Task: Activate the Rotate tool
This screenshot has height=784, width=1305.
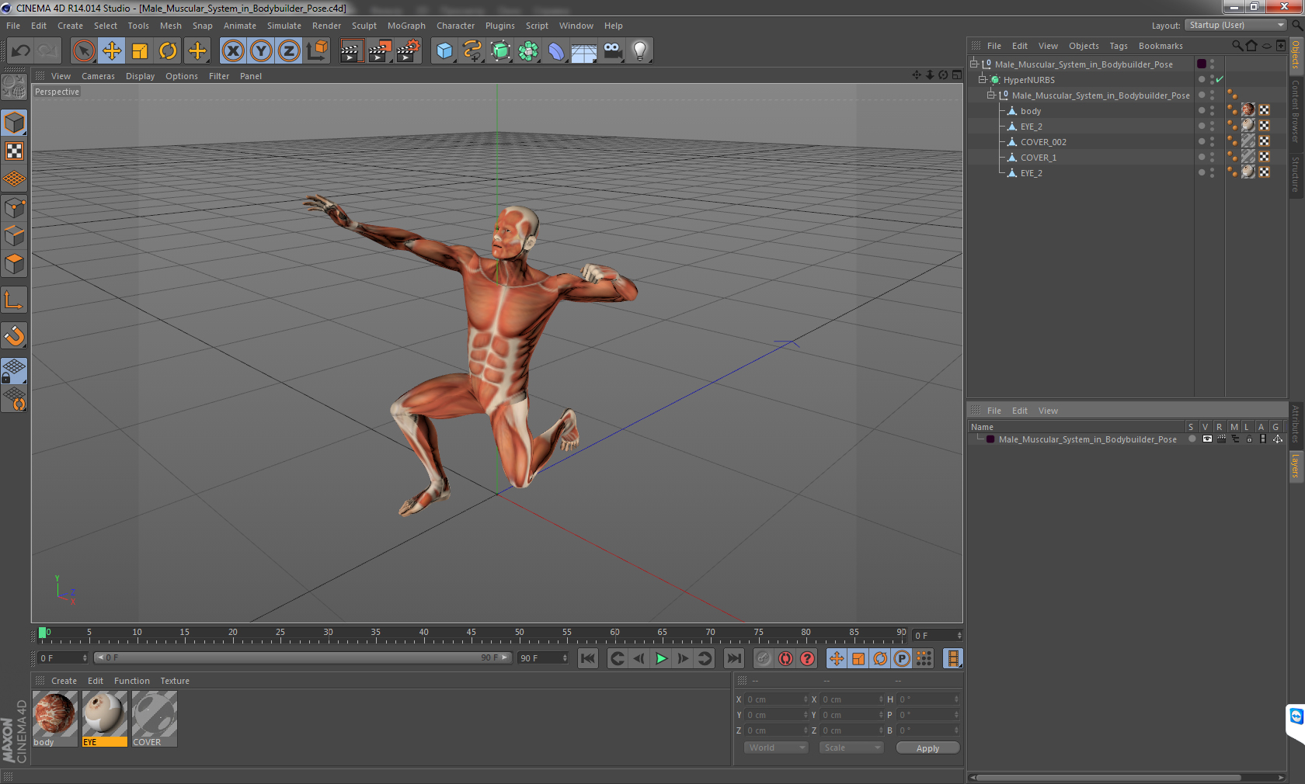Action: 168,51
